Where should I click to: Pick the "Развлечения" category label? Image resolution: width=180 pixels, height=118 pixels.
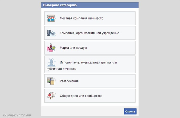69,81
